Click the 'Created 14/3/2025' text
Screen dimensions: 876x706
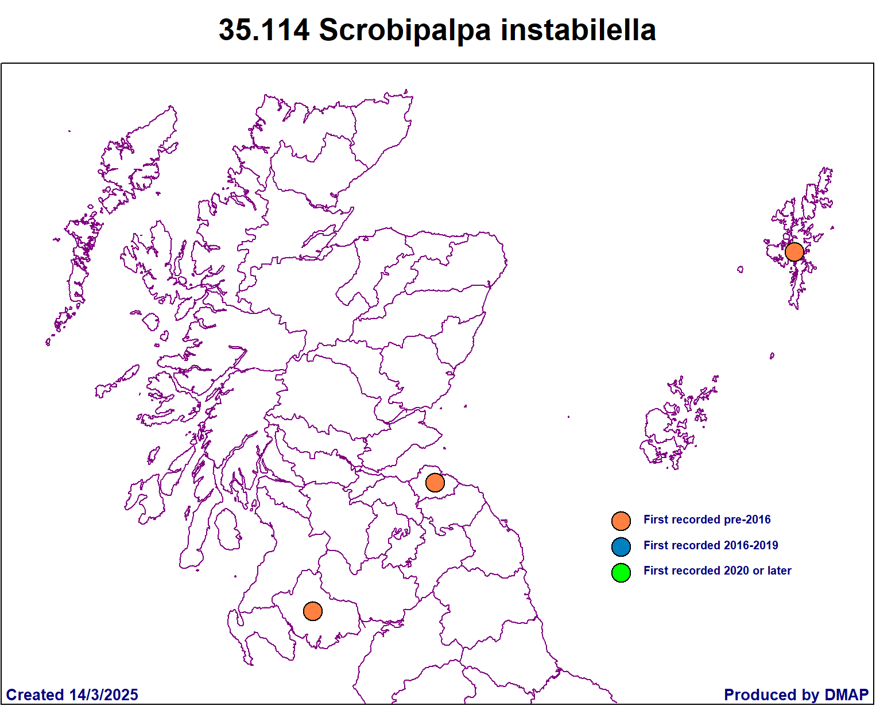[72, 695]
